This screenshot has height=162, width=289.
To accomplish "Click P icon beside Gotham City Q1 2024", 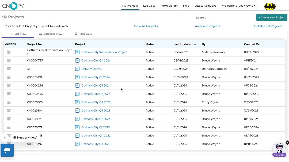I will 77,77.
